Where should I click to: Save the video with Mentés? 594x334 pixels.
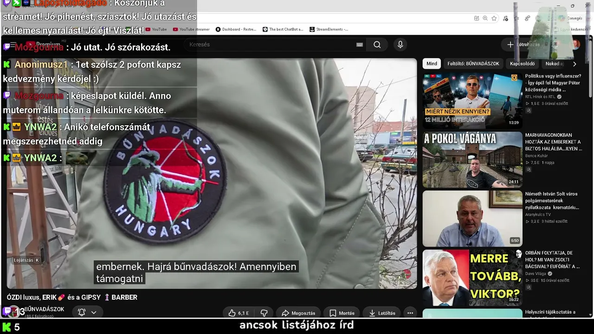click(342, 313)
